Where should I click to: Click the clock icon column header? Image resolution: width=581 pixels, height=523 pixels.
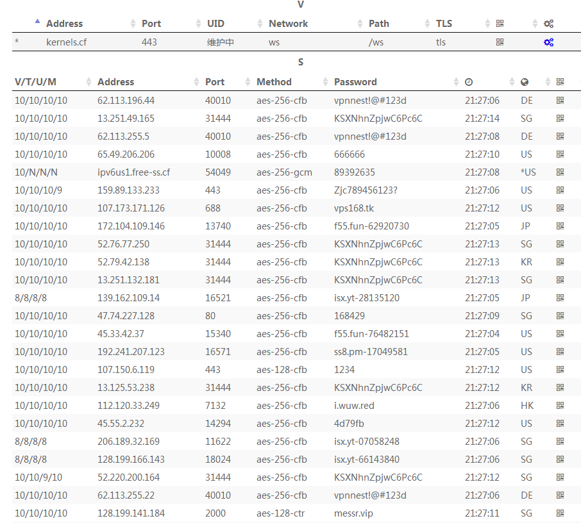(469, 82)
